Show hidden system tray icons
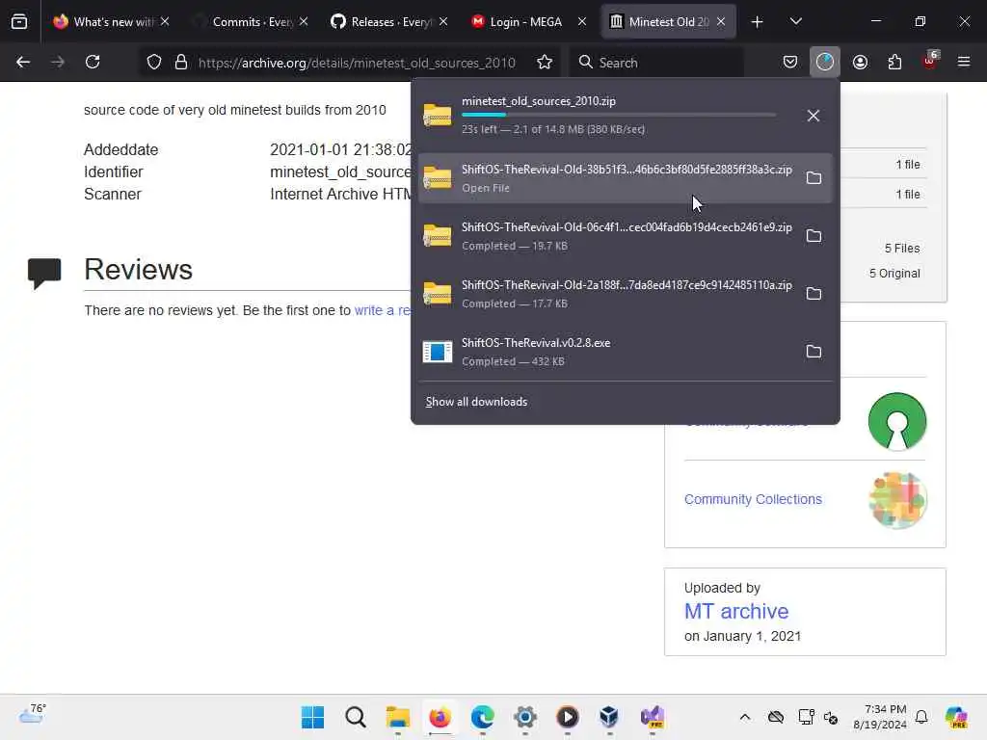987x740 pixels. tap(745, 717)
